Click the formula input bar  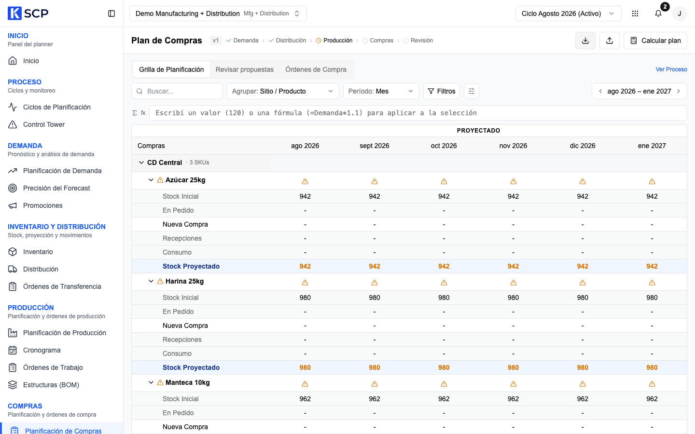(x=418, y=113)
